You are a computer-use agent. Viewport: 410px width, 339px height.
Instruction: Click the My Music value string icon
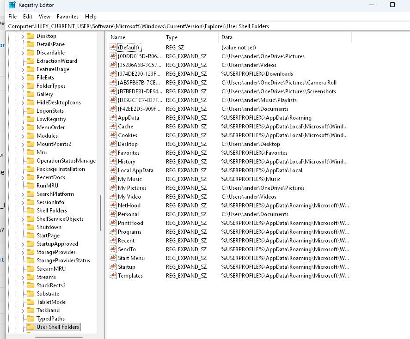pyautogui.click(x=113, y=179)
